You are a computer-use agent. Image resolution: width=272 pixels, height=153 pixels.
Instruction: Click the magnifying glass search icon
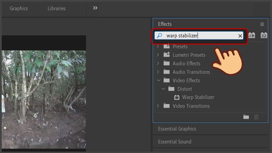[159, 36]
